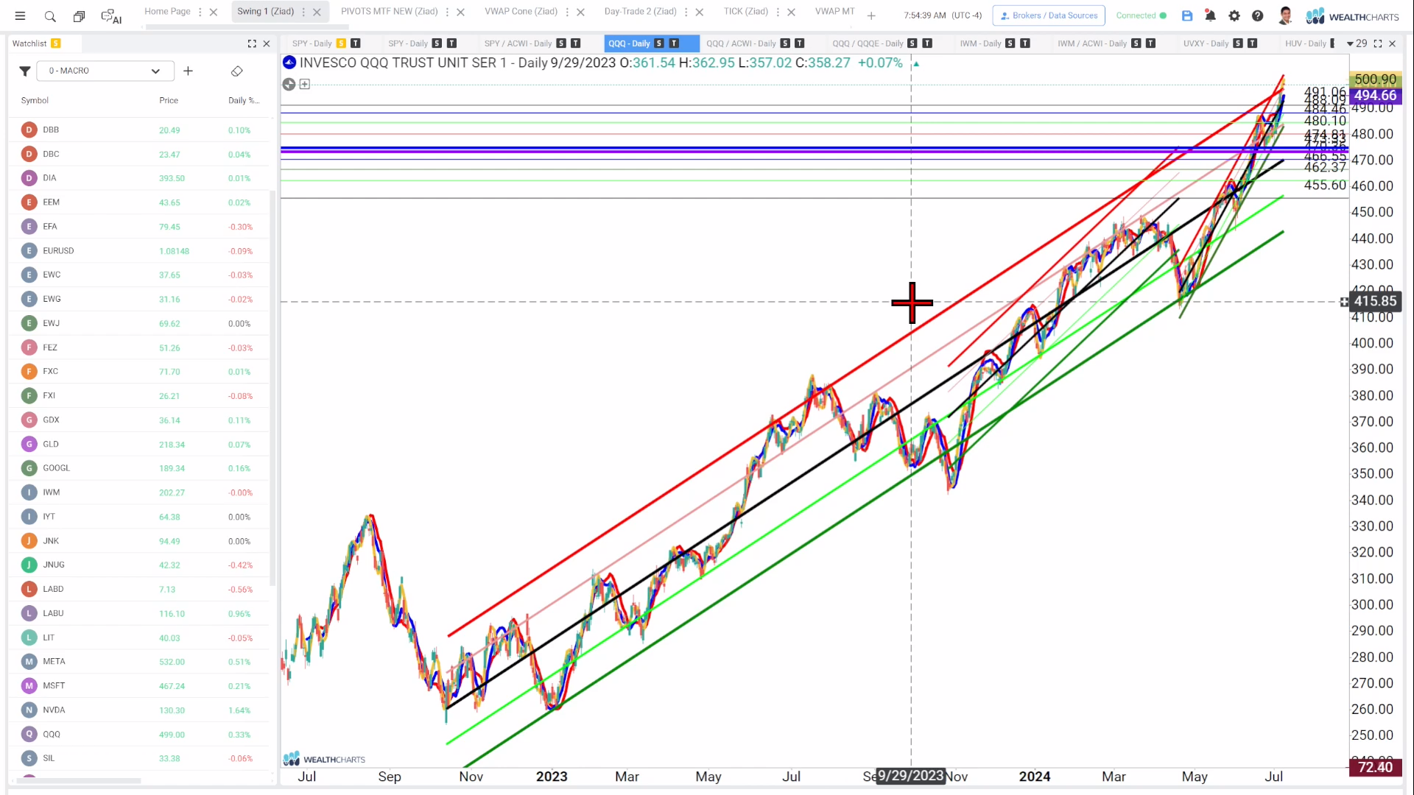Viewport: 1414px width, 795px height.
Task: Click the small green triangle after +0.07%
Action: (916, 64)
